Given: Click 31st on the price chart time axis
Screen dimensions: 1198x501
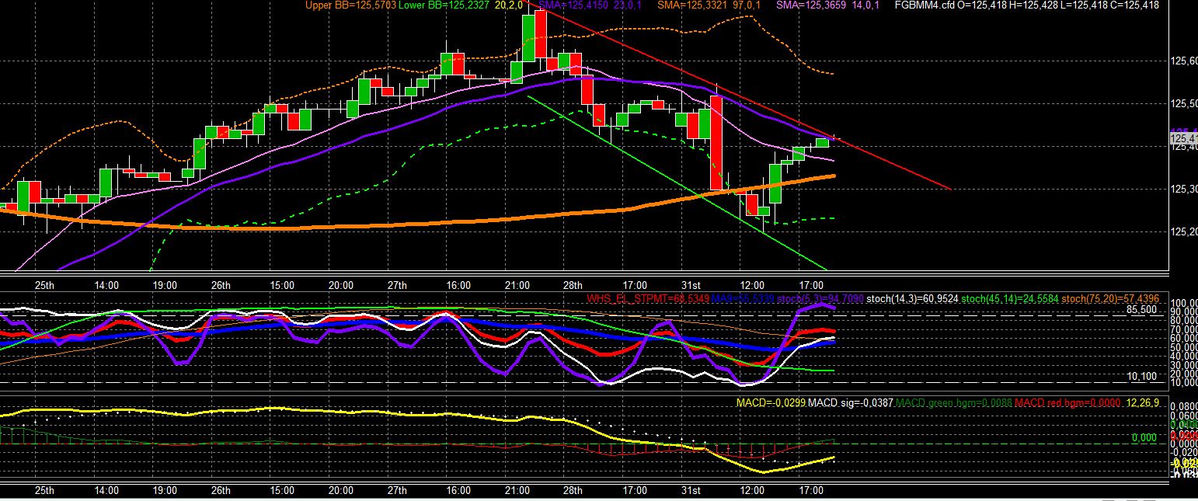Looking at the screenshot, I should (x=691, y=285).
